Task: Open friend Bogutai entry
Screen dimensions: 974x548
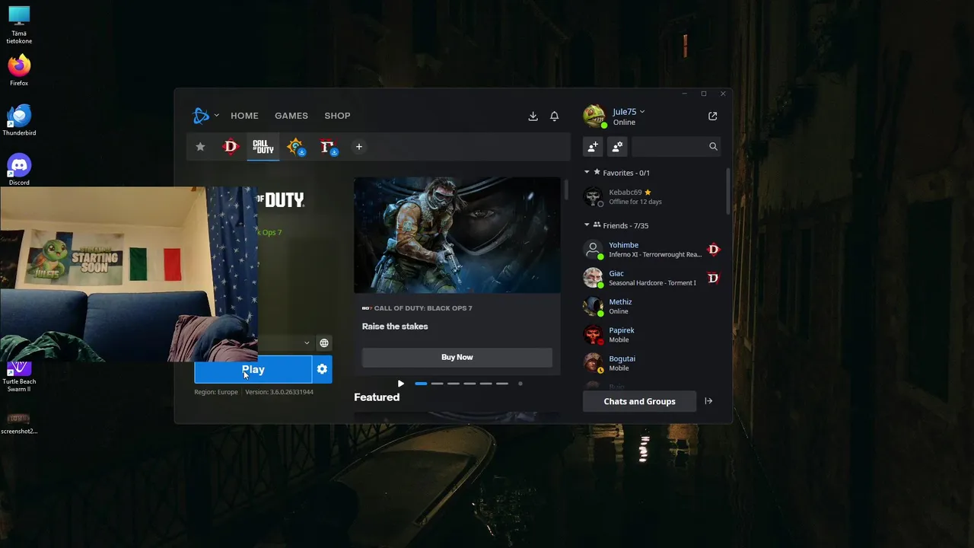Action: coord(652,363)
